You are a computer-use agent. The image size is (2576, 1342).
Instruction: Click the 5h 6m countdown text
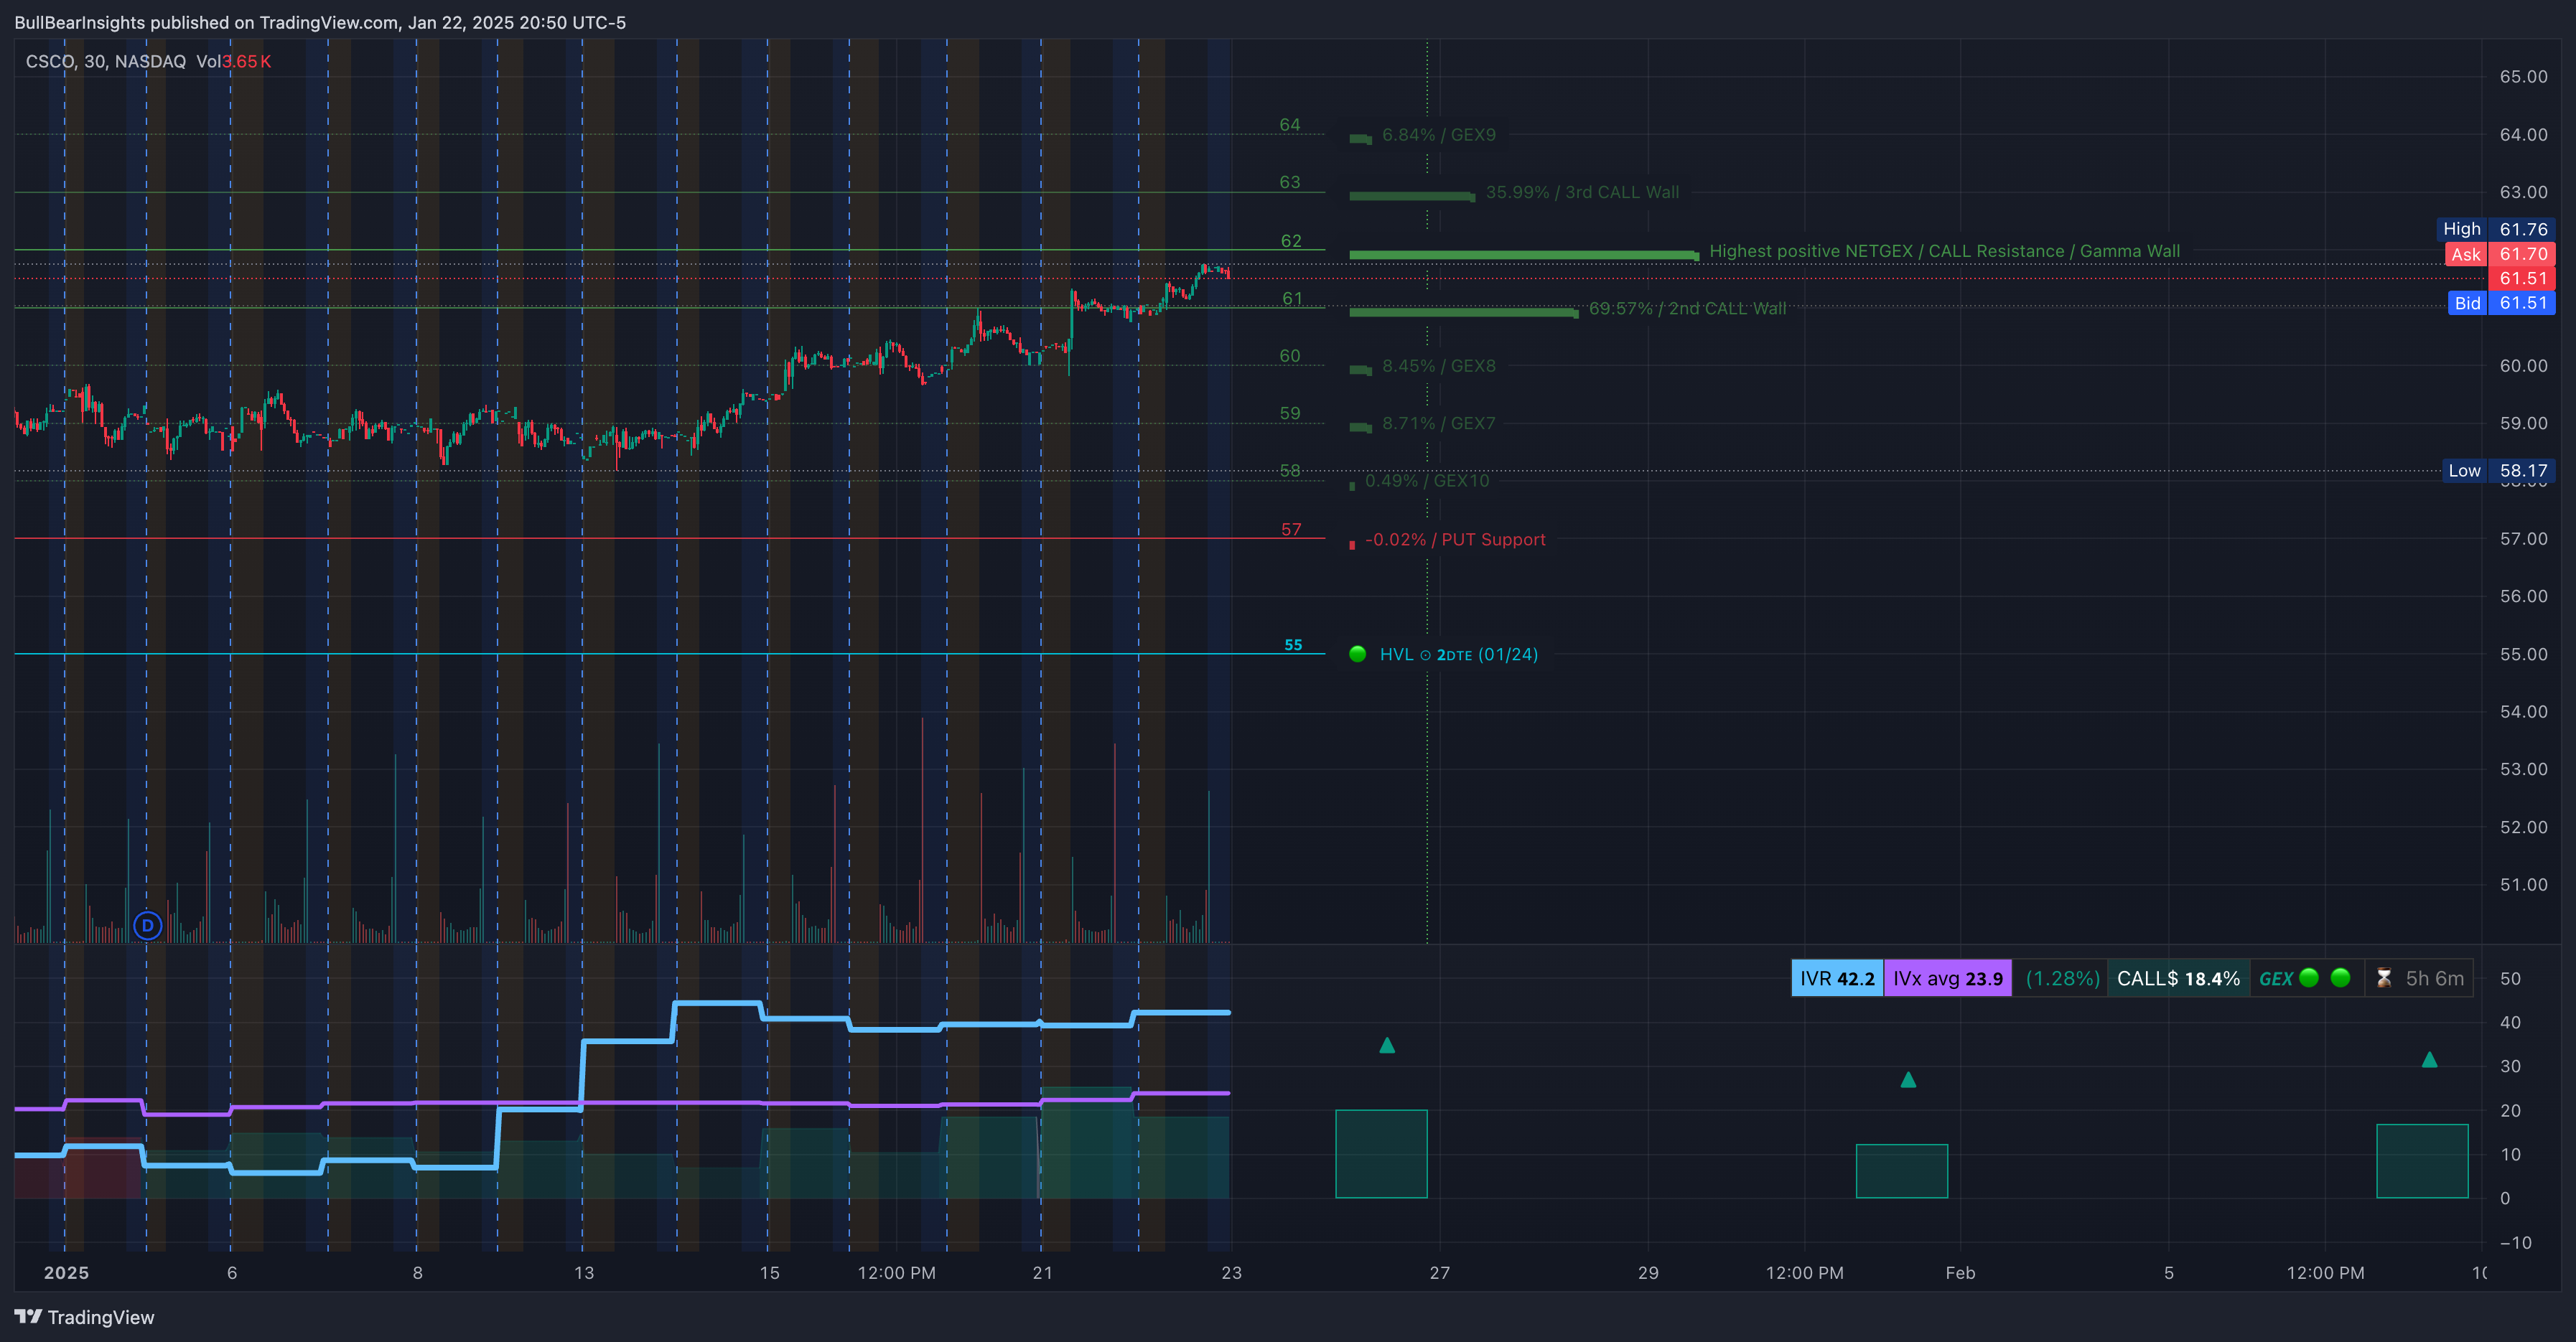[2434, 978]
